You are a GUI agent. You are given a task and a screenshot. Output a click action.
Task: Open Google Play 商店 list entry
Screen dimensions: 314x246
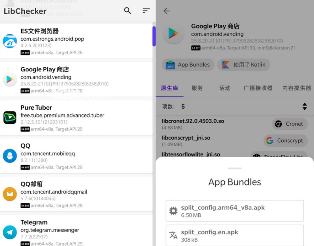(x=77, y=80)
